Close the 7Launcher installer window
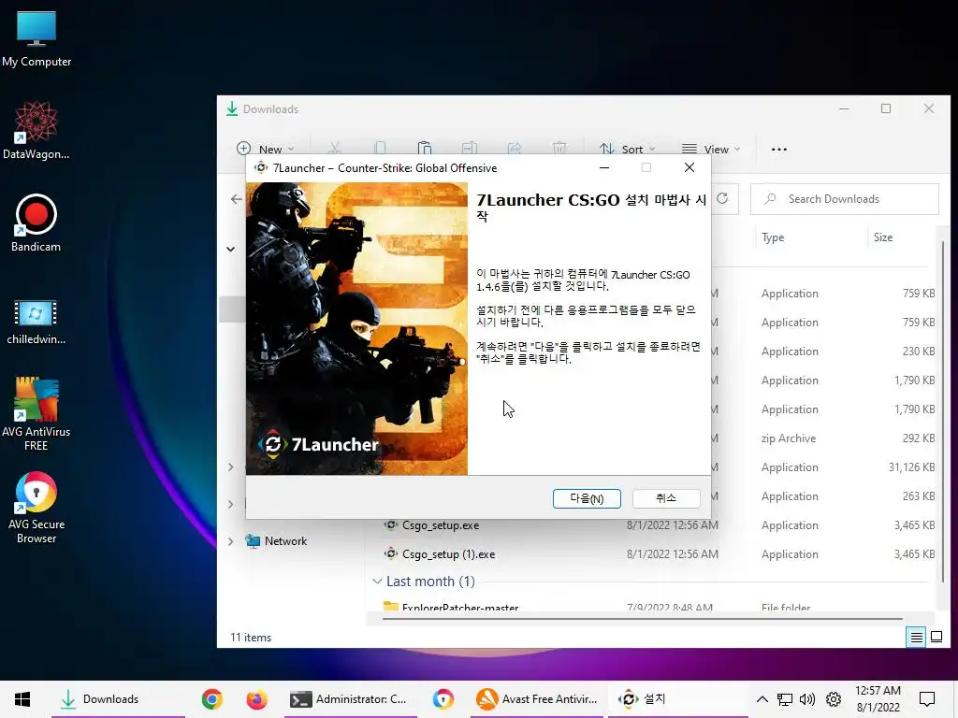This screenshot has height=718, width=958. (x=689, y=167)
